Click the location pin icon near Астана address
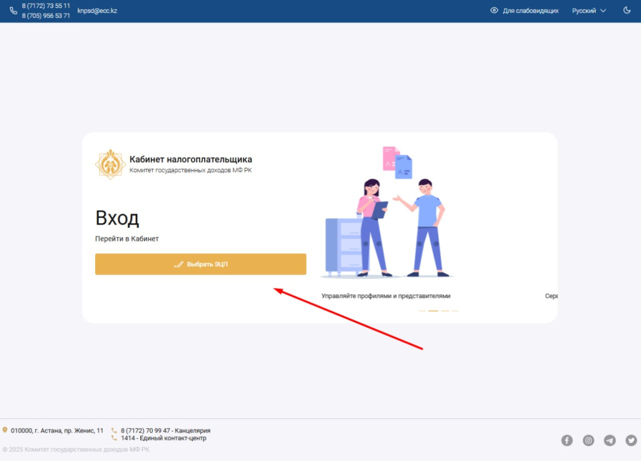Image resolution: width=641 pixels, height=461 pixels. click(7, 430)
